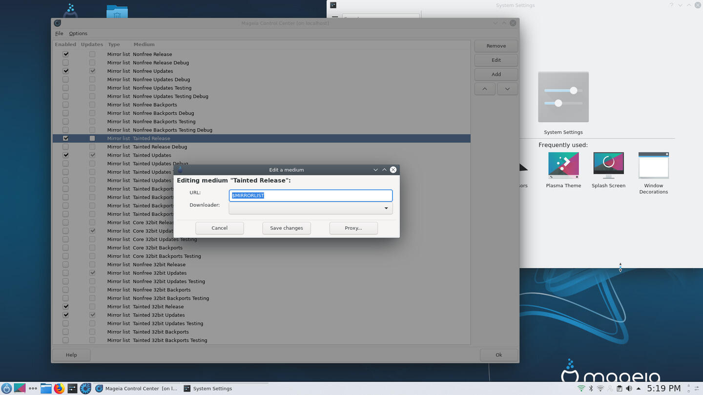Select the Tainted 32bit Updates Testing row
This screenshot has height=395, width=703.
point(261,323)
